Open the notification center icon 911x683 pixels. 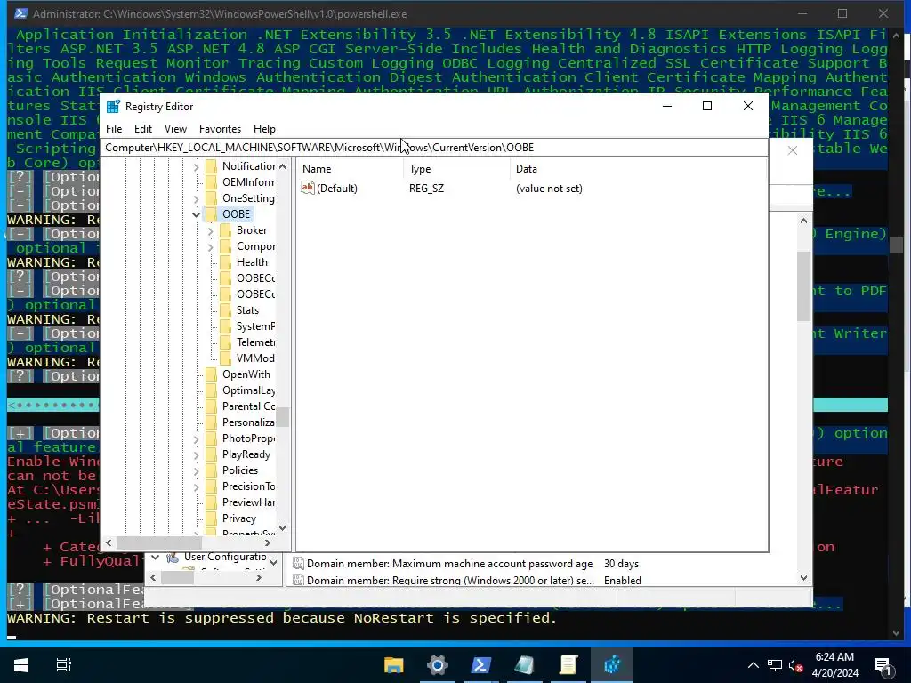click(x=883, y=665)
